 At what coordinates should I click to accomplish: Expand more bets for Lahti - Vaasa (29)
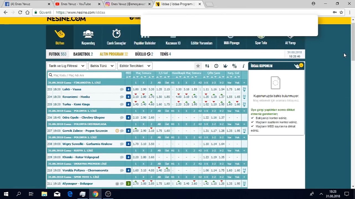pyautogui.click(x=244, y=89)
